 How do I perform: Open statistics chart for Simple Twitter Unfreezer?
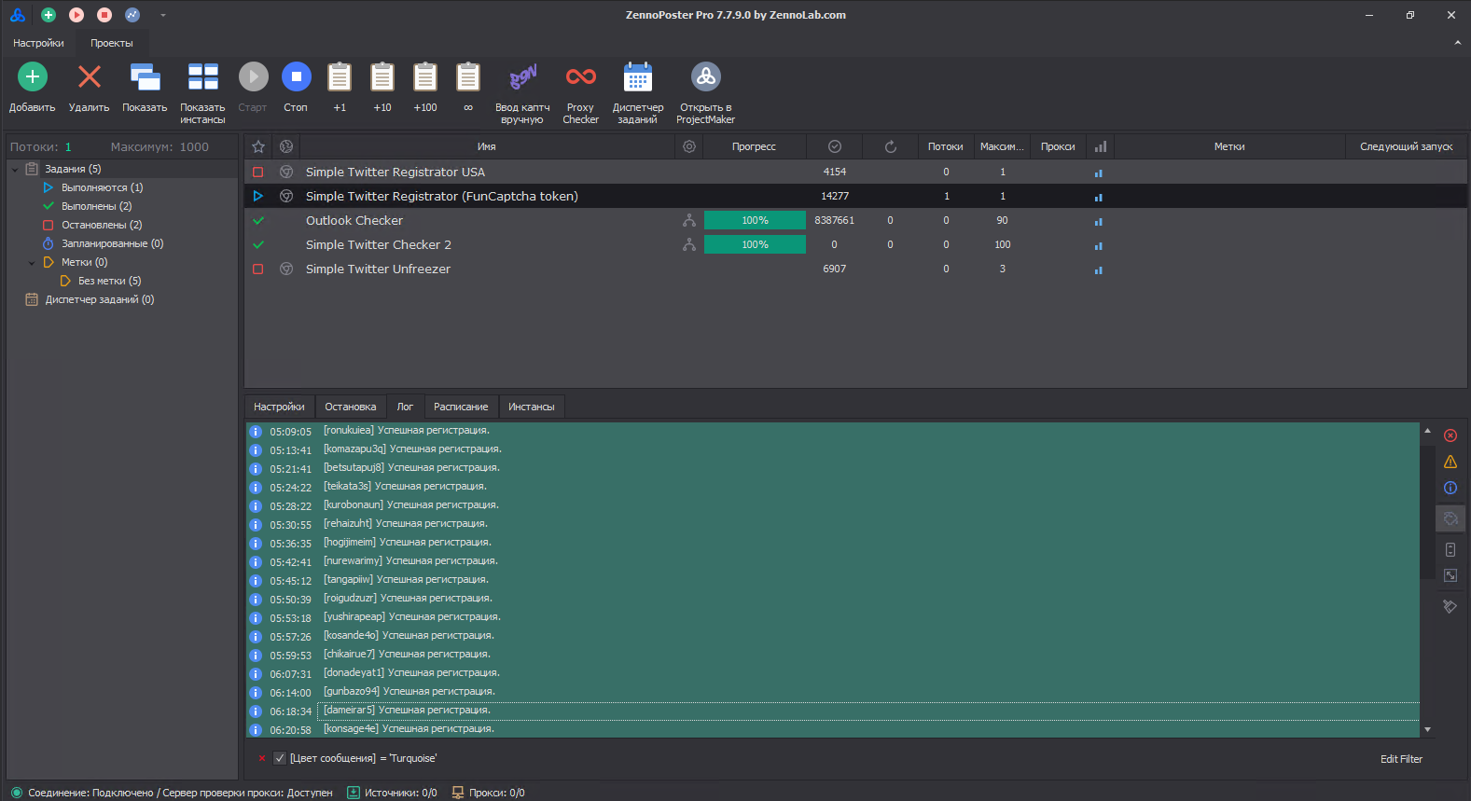[1099, 269]
